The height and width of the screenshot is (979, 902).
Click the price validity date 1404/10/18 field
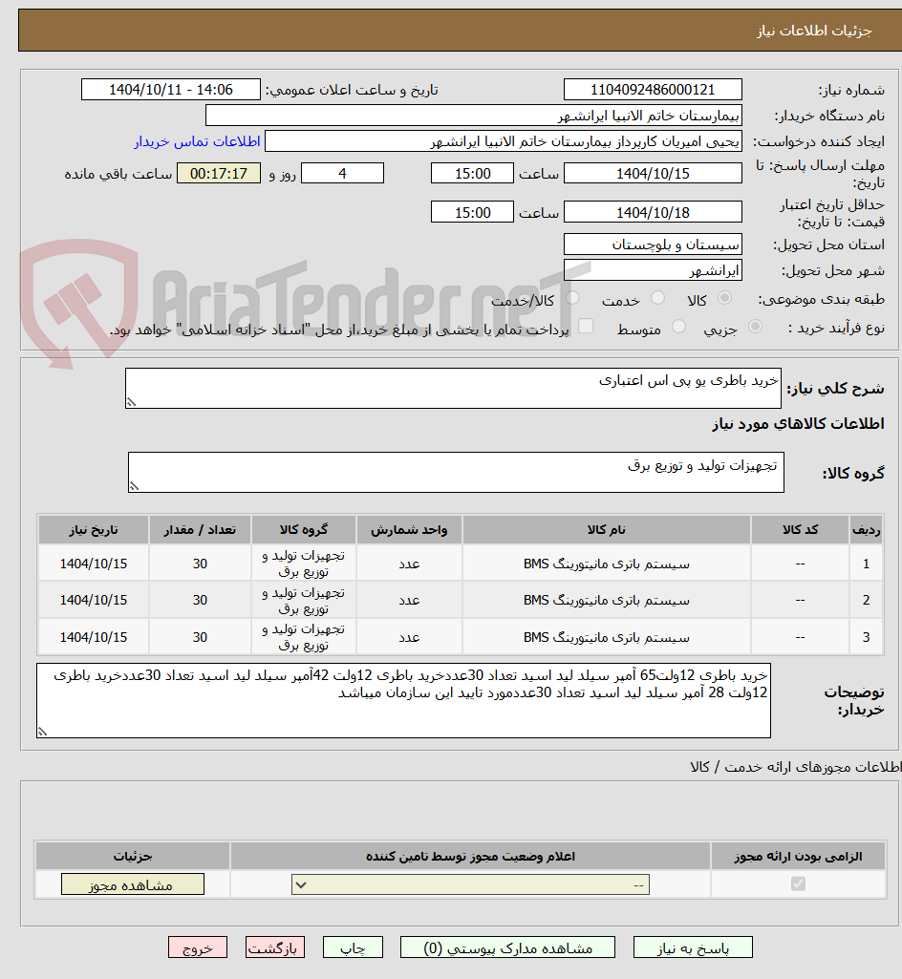point(653,212)
